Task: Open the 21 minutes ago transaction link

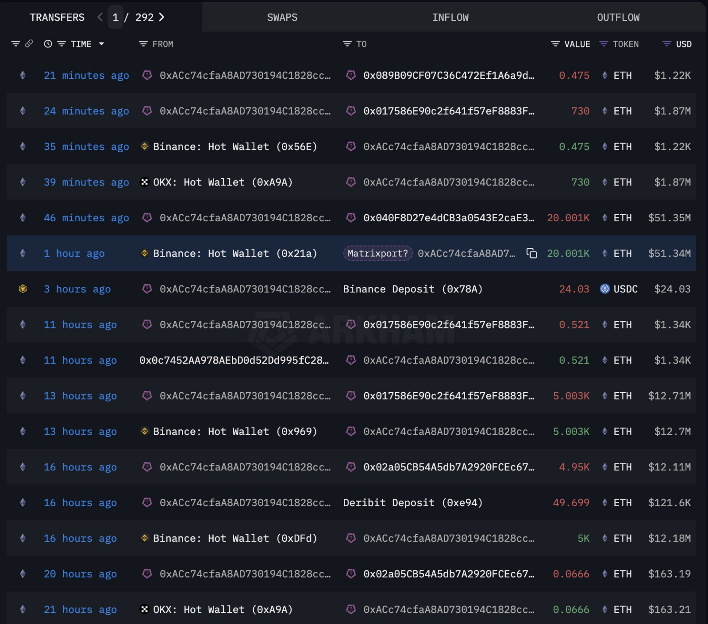Action: tap(86, 76)
